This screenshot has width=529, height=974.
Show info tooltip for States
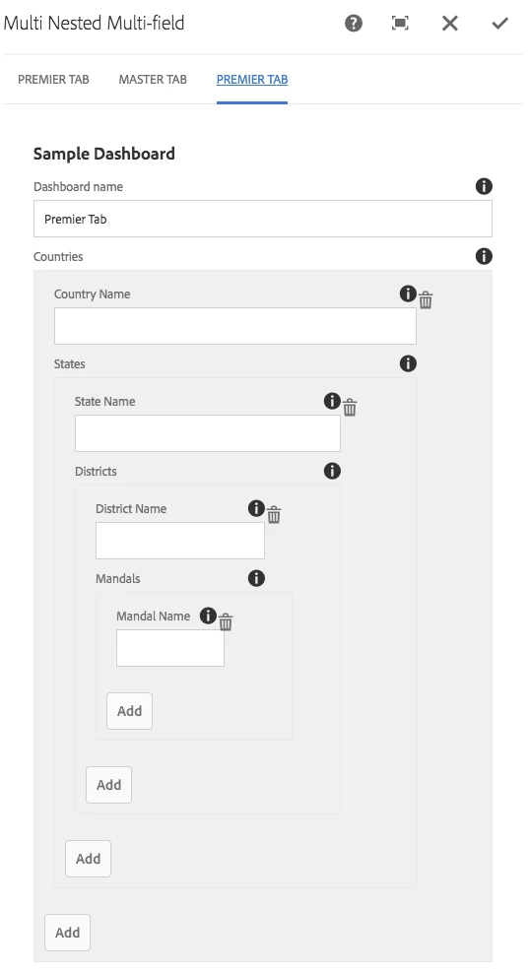(408, 363)
